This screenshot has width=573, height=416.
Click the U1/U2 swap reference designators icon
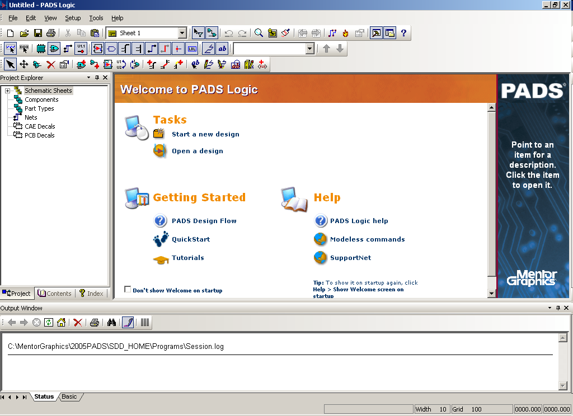121,65
